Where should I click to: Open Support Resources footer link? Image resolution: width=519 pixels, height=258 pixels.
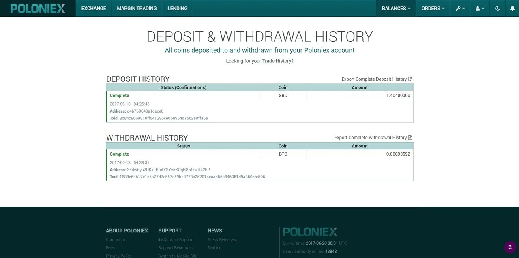pos(176,248)
